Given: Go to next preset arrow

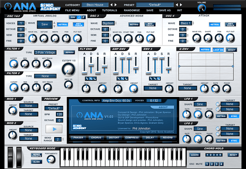Looking at the screenshot, I should 181,5.
